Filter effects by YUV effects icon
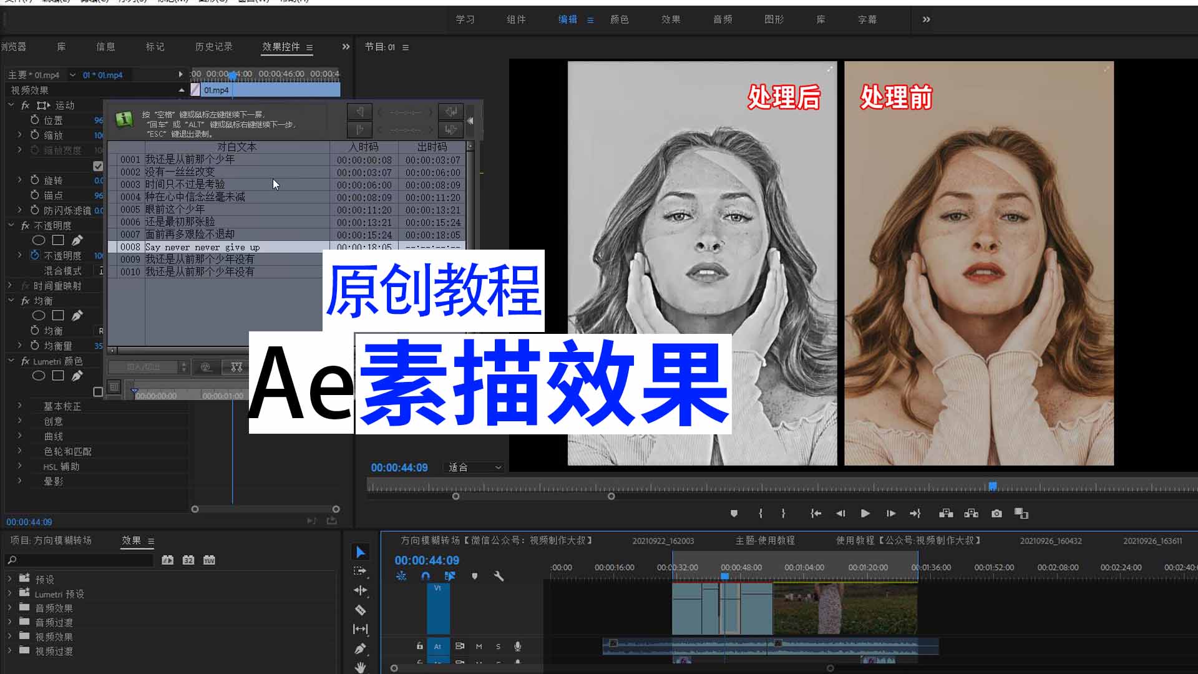 pos(209,560)
